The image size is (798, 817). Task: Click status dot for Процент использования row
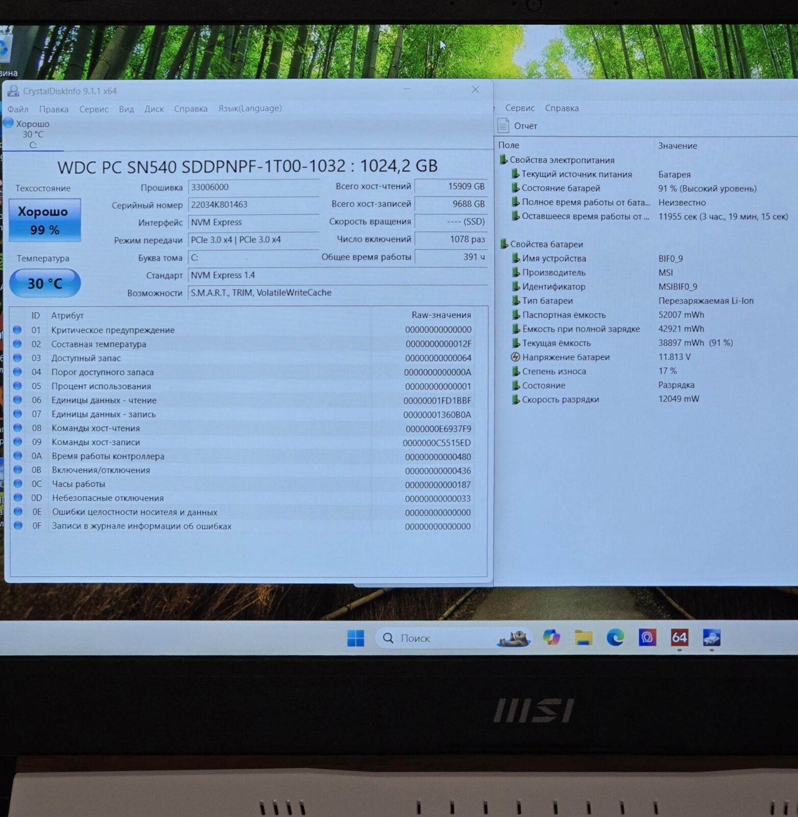tap(17, 386)
